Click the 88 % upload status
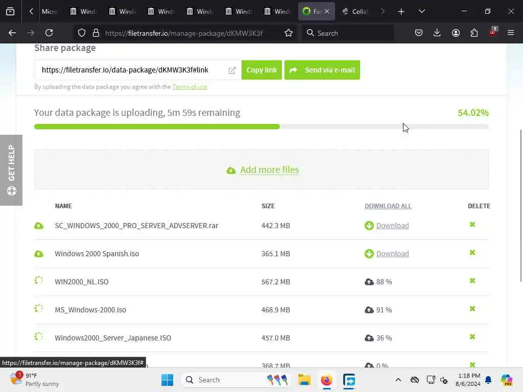The image size is (523, 392). [384, 282]
